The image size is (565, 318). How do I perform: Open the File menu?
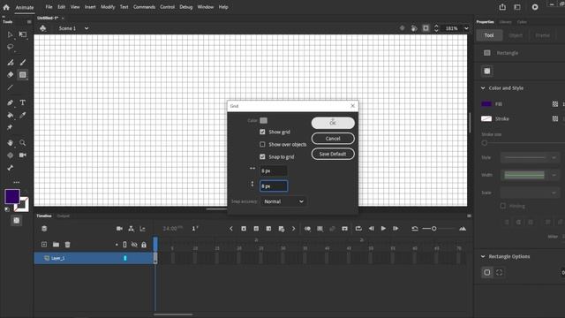(x=49, y=7)
